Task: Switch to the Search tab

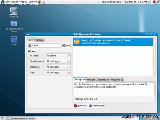Action: coord(31,40)
